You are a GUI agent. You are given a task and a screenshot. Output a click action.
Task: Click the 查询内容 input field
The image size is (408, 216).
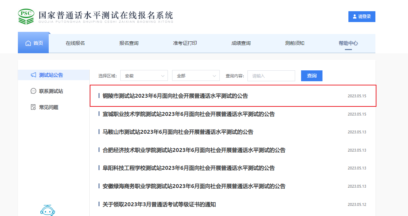click(271, 76)
